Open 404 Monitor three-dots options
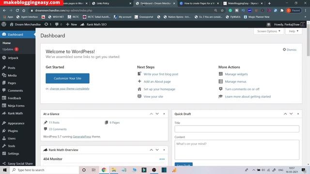This screenshot has height=174, width=310. [162, 159]
